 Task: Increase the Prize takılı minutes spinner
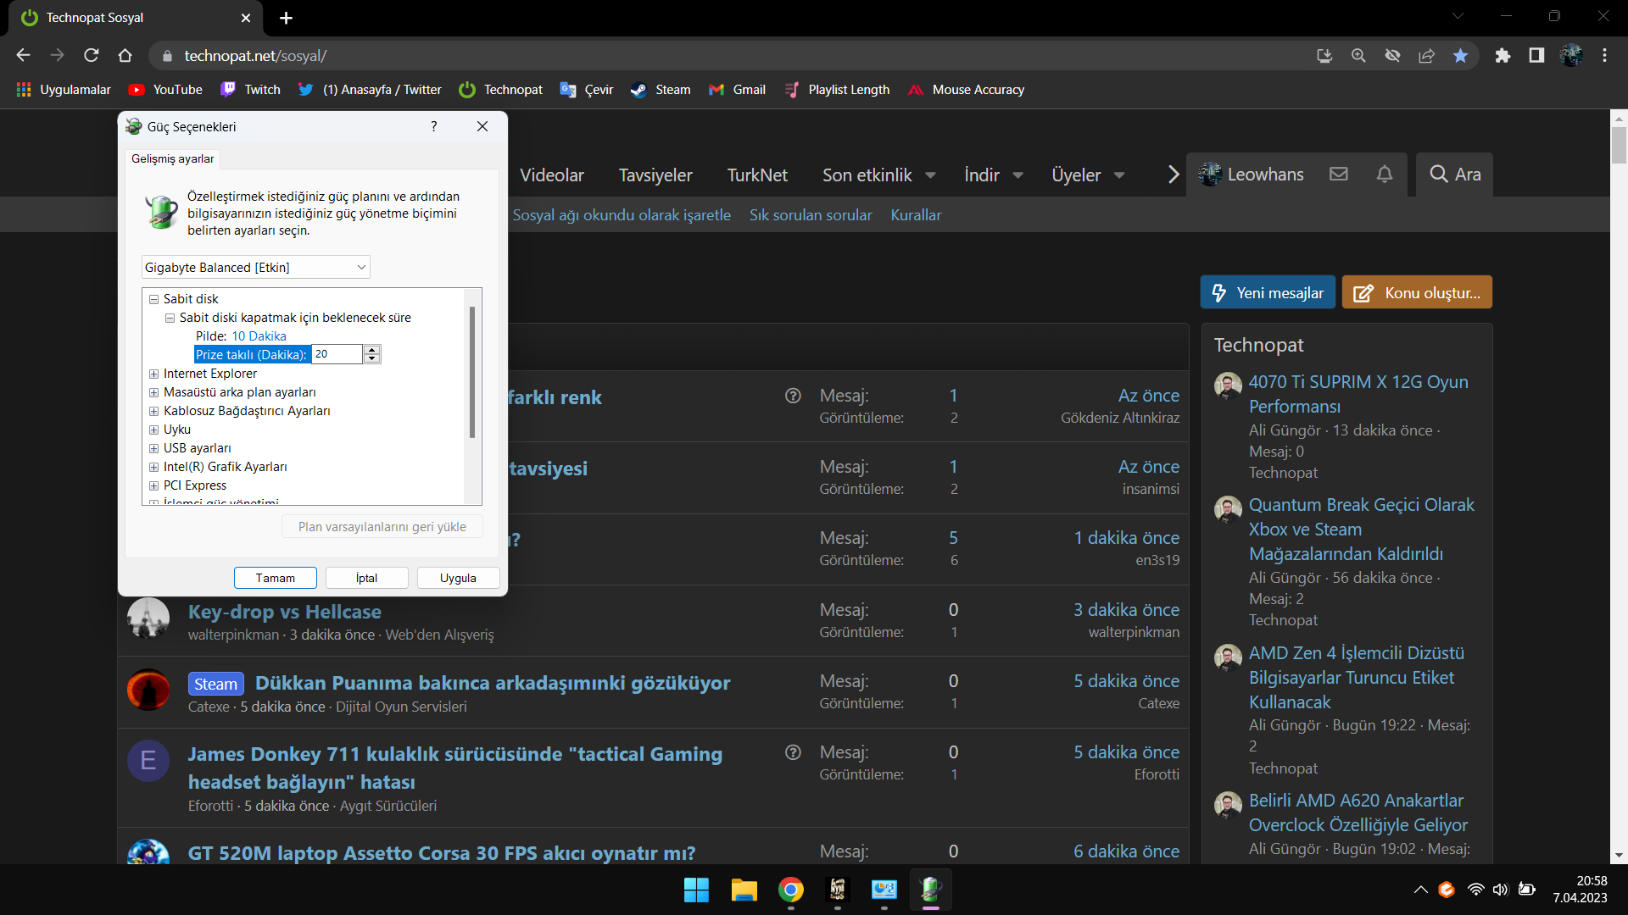(371, 350)
